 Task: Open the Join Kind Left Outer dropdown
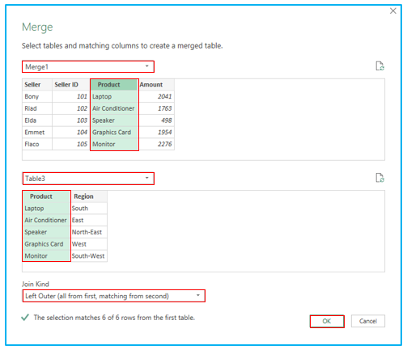113,296
